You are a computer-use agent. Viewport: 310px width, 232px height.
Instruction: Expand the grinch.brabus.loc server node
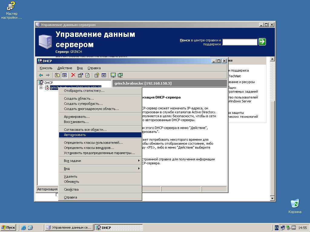click(41, 88)
